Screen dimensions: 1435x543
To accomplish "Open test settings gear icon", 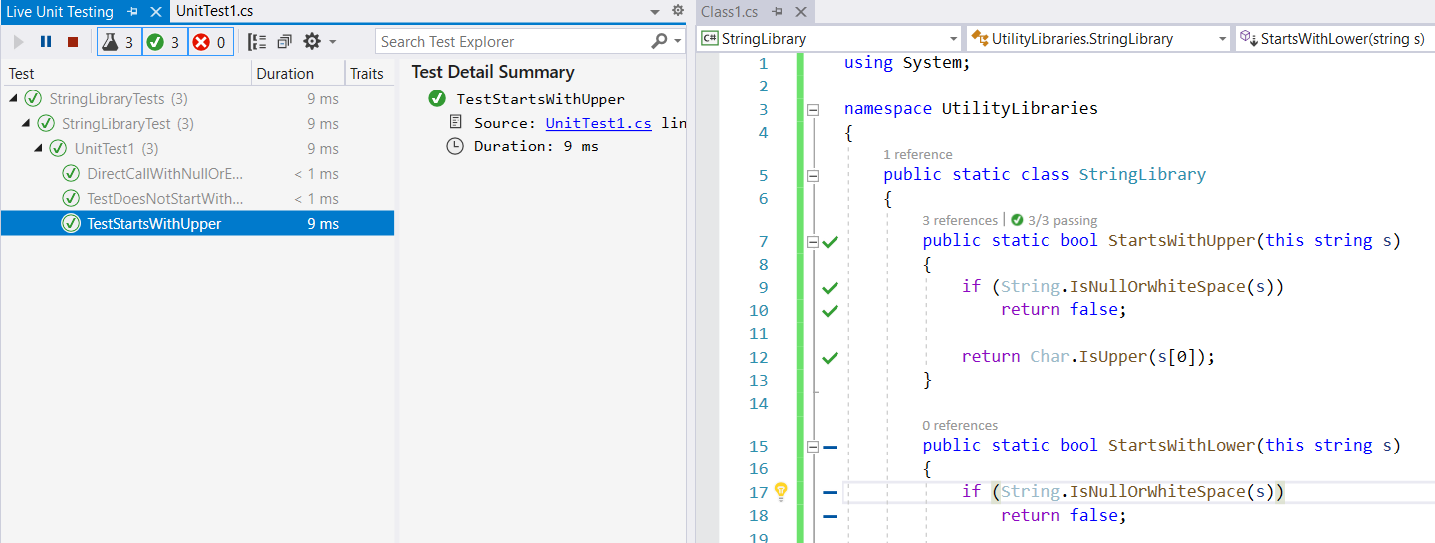I will 312,42.
